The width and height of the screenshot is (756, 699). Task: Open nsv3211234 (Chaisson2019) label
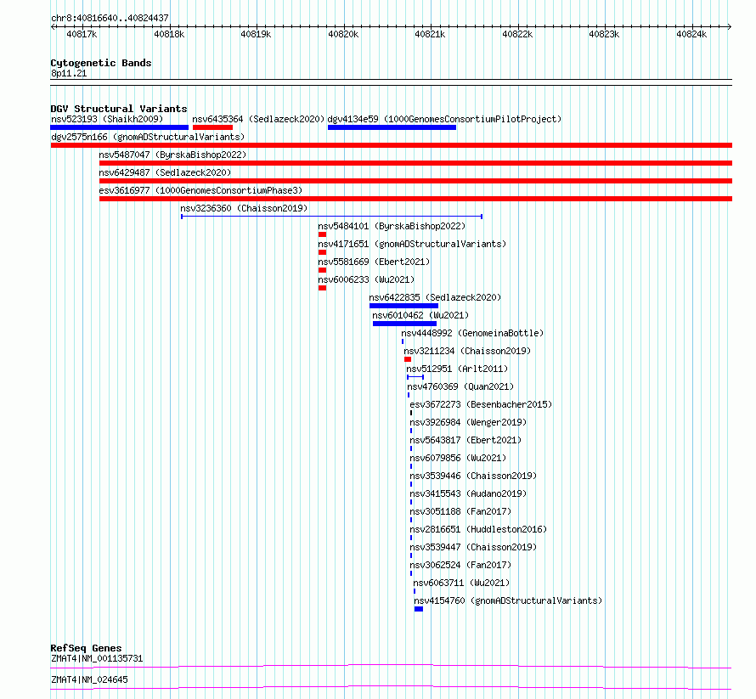pos(467,351)
